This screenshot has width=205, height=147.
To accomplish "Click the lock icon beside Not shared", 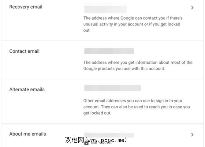I will [86, 143].
